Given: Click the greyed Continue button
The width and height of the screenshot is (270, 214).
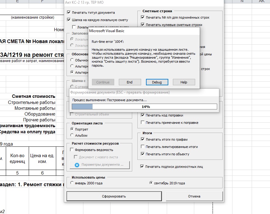Looking at the screenshot, I should pyautogui.click(x=103, y=82).
